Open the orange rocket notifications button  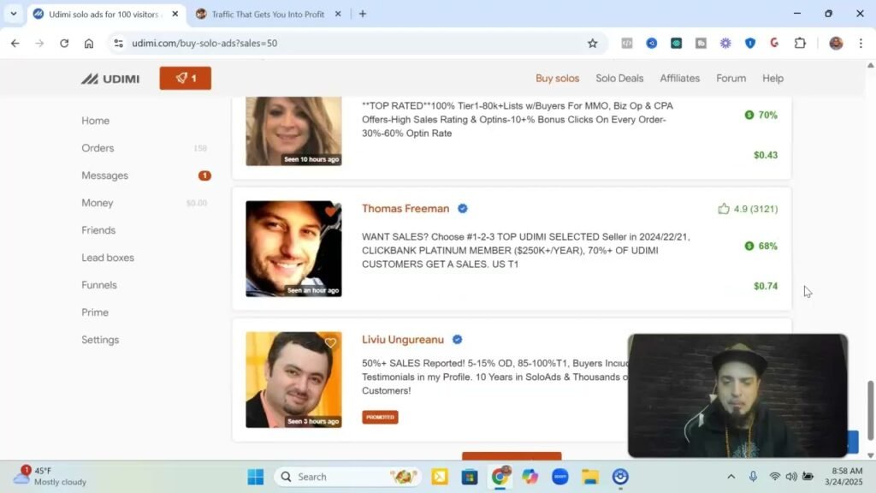[186, 78]
